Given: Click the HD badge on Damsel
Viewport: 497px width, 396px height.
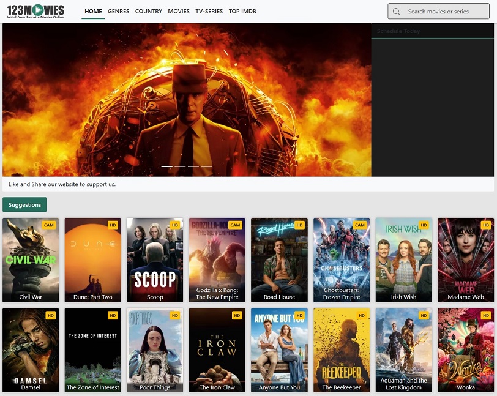Looking at the screenshot, I should (51, 315).
